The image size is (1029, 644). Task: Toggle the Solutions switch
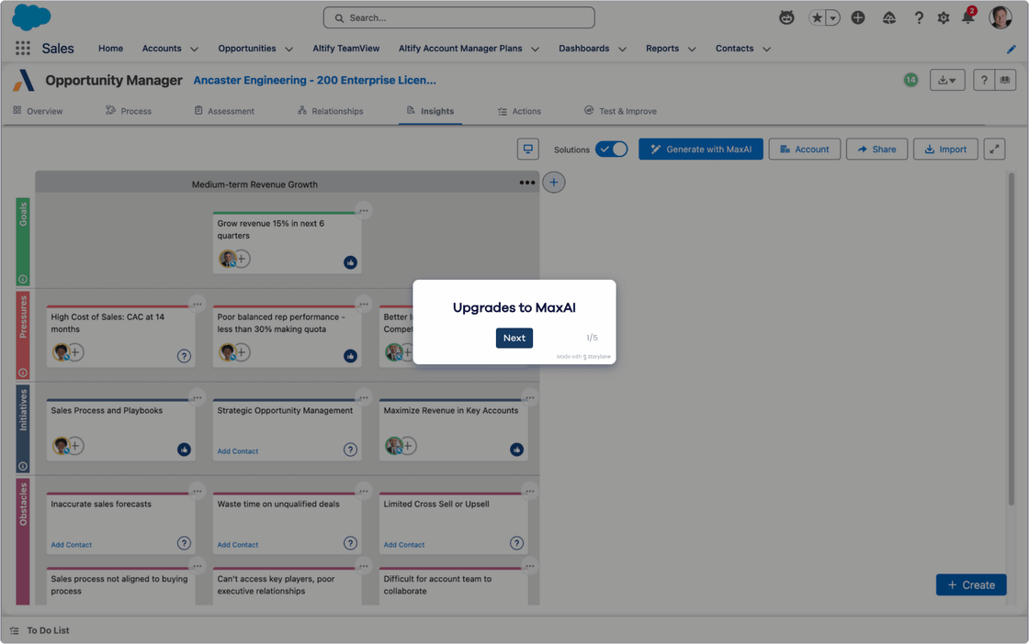[611, 150]
